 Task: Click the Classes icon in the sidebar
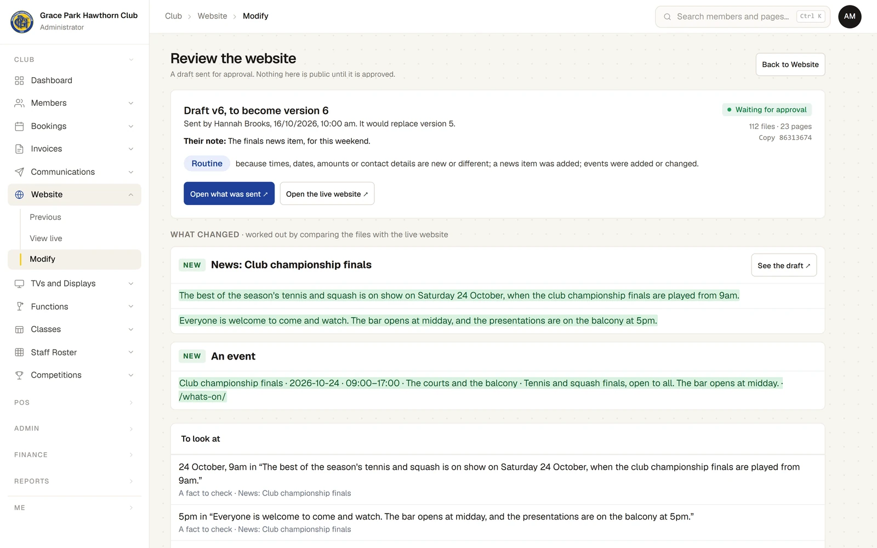[x=19, y=329]
